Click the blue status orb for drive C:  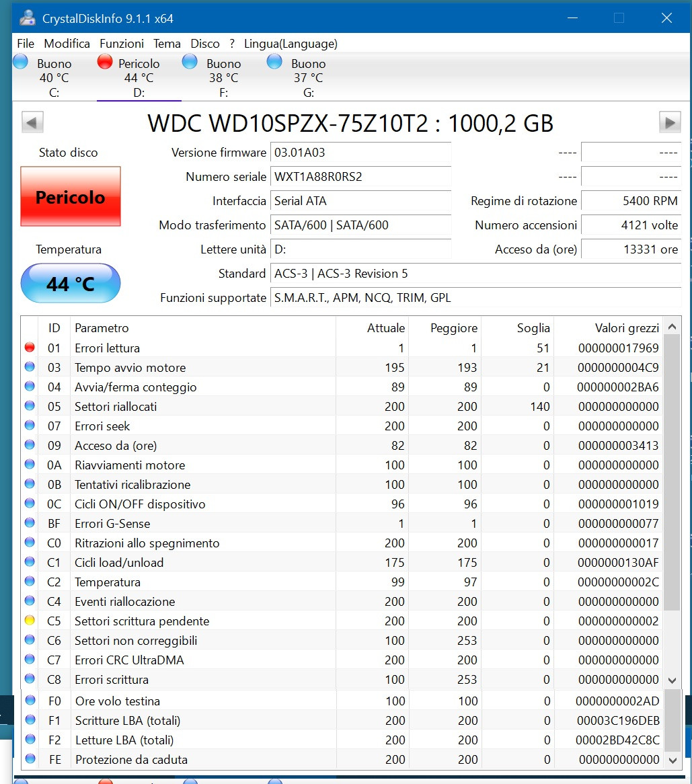point(20,61)
